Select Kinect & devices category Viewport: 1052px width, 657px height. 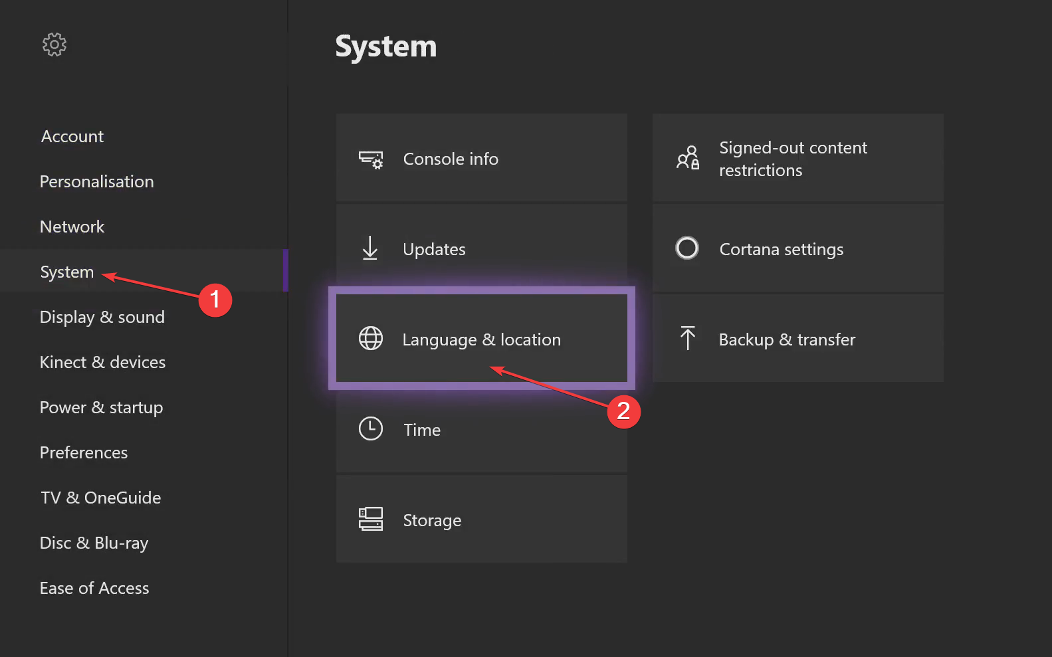(102, 362)
